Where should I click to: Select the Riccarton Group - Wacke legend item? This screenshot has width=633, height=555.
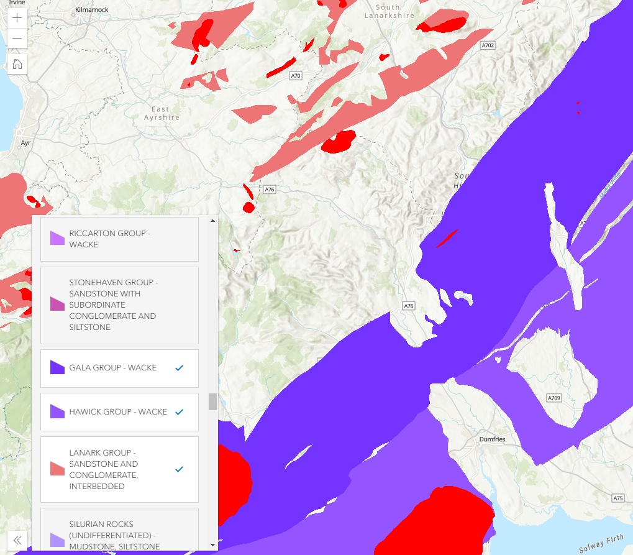[119, 239]
